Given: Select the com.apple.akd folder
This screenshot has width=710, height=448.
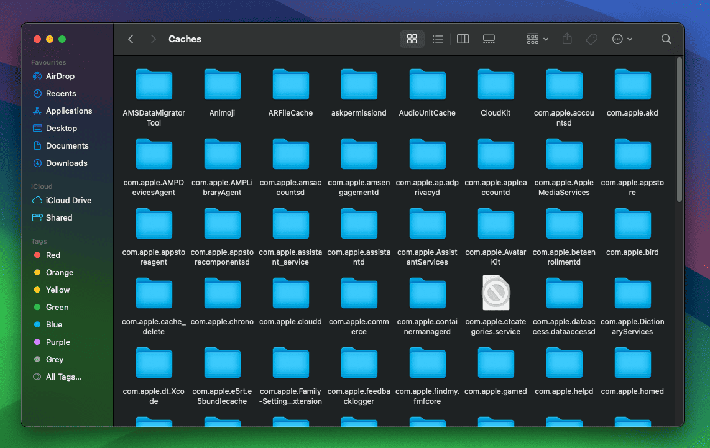Looking at the screenshot, I should (x=632, y=85).
